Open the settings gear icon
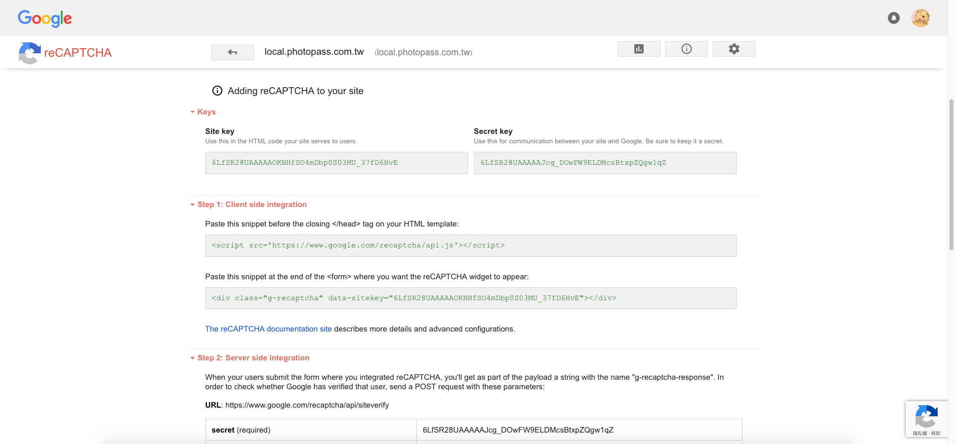The height and width of the screenshot is (444, 955). coord(734,49)
